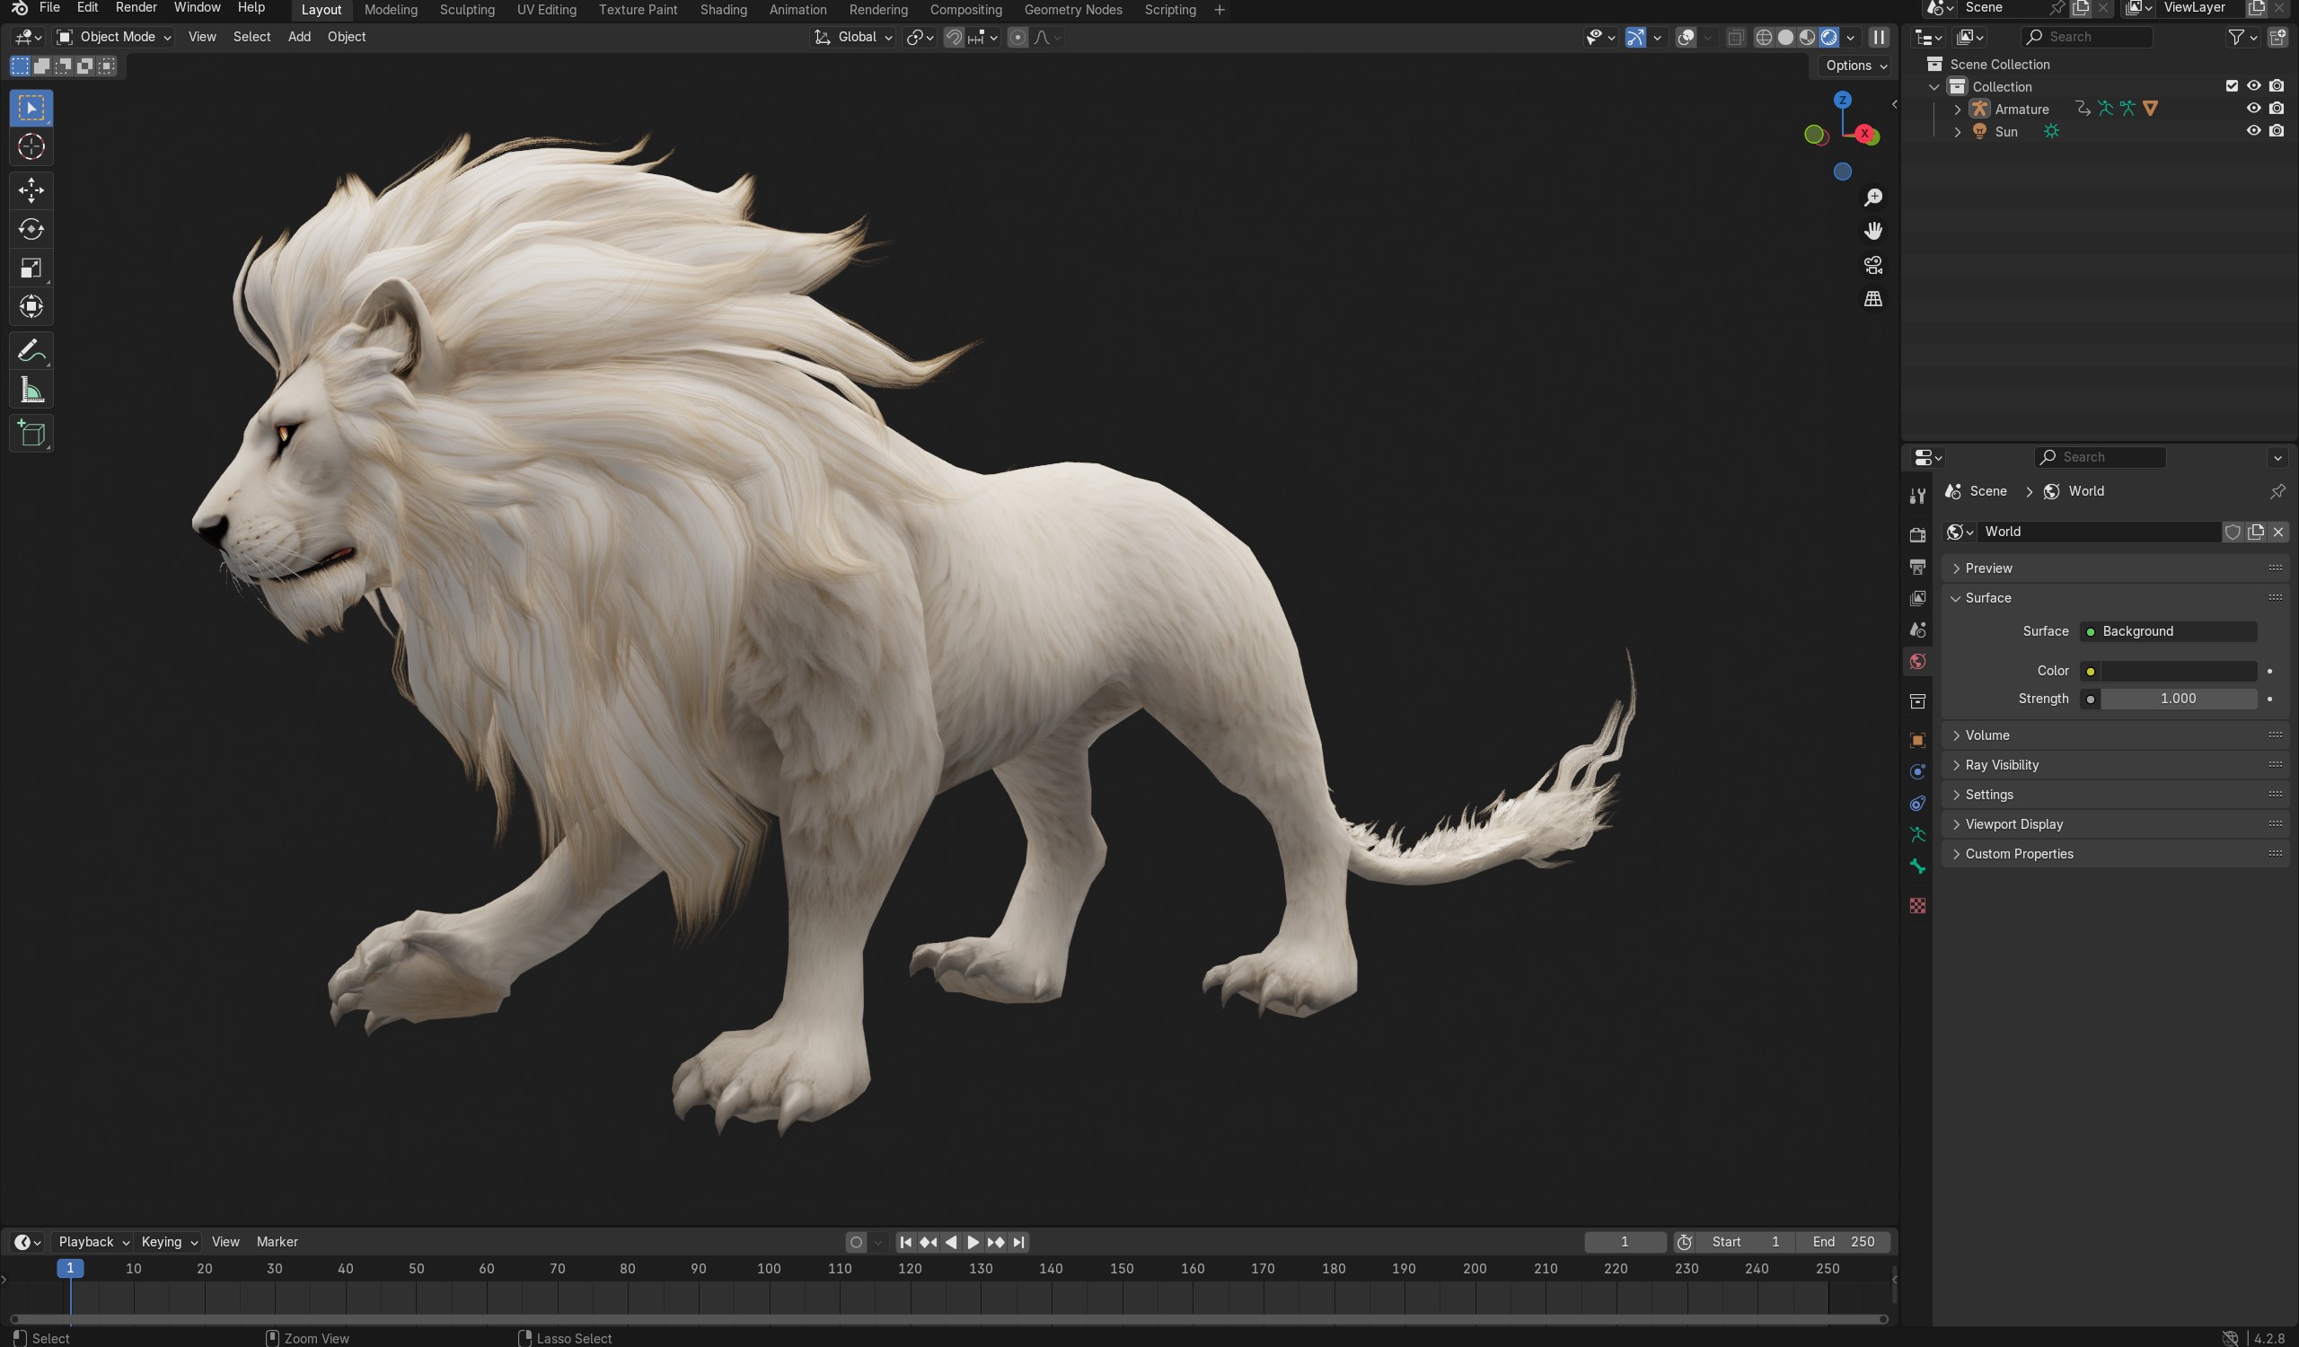Switch to the Shading workspace tab

(x=723, y=9)
